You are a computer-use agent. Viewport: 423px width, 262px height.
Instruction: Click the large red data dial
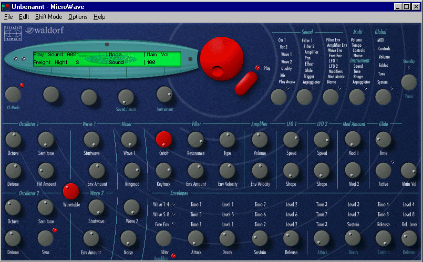222,58
